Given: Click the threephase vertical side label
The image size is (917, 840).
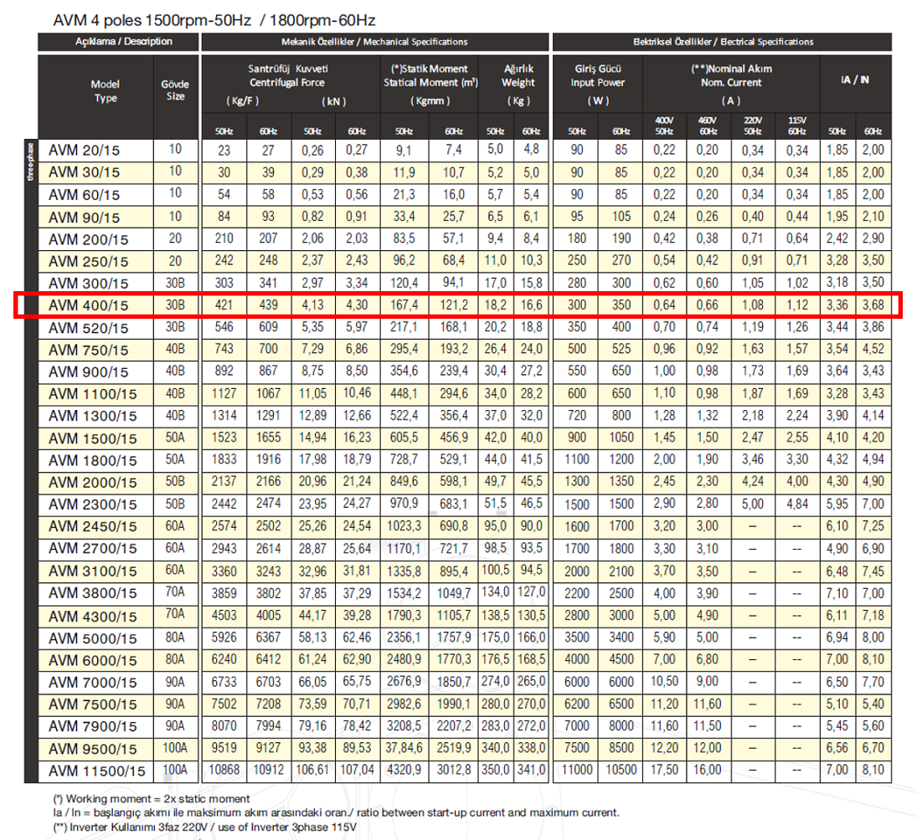Looking at the screenshot, I should tap(30, 161).
